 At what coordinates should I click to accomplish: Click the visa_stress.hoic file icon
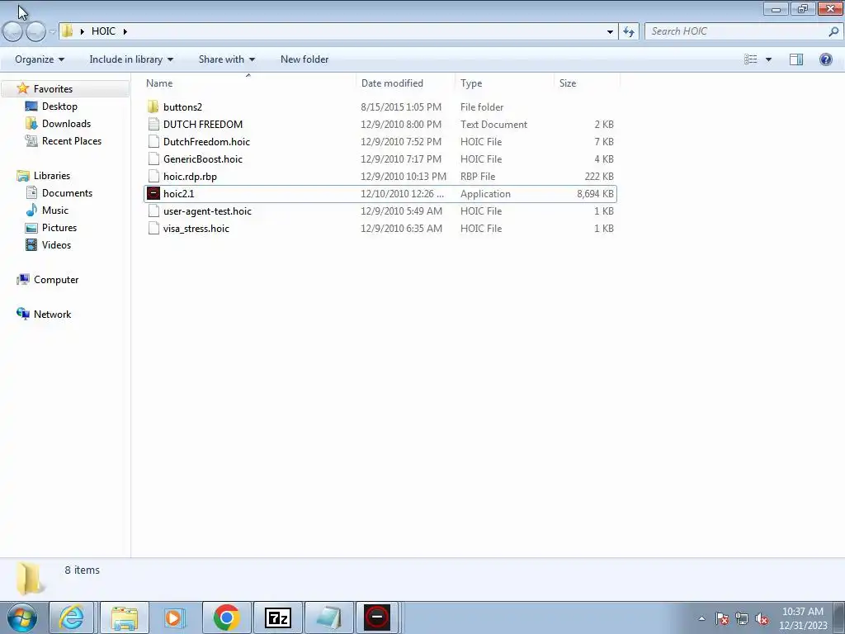(x=153, y=229)
